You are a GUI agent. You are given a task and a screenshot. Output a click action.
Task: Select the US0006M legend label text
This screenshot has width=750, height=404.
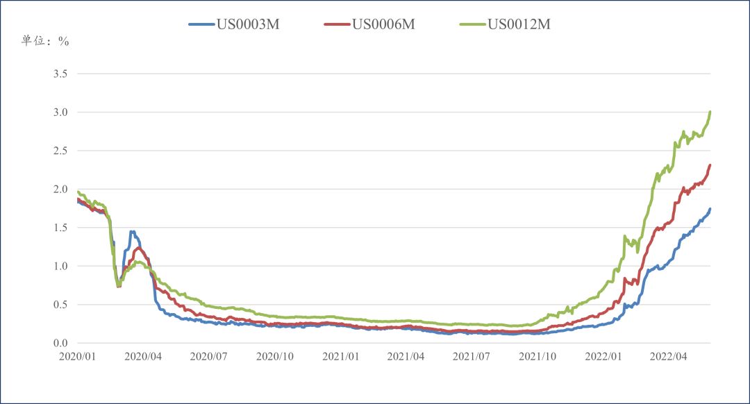(384, 25)
